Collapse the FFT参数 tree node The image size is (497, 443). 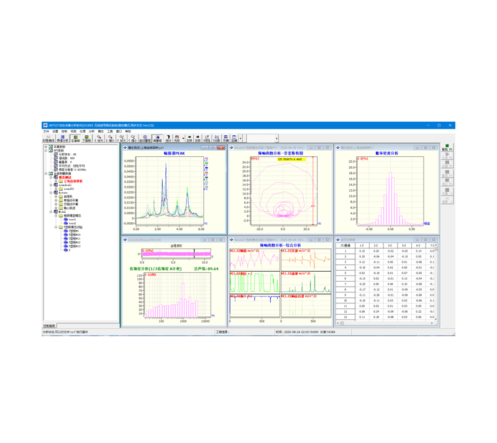point(46,150)
